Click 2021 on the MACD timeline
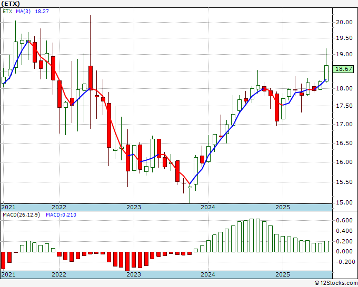The height and width of the screenshot is (287, 358). 8,274
